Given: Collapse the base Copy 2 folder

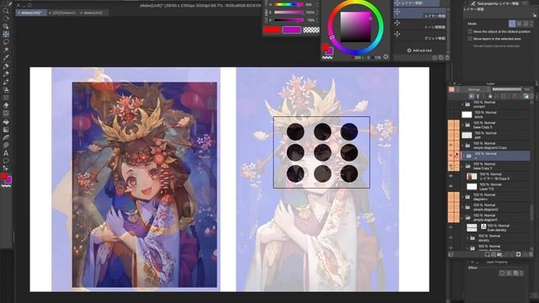Looking at the screenshot, I should pos(462,166).
